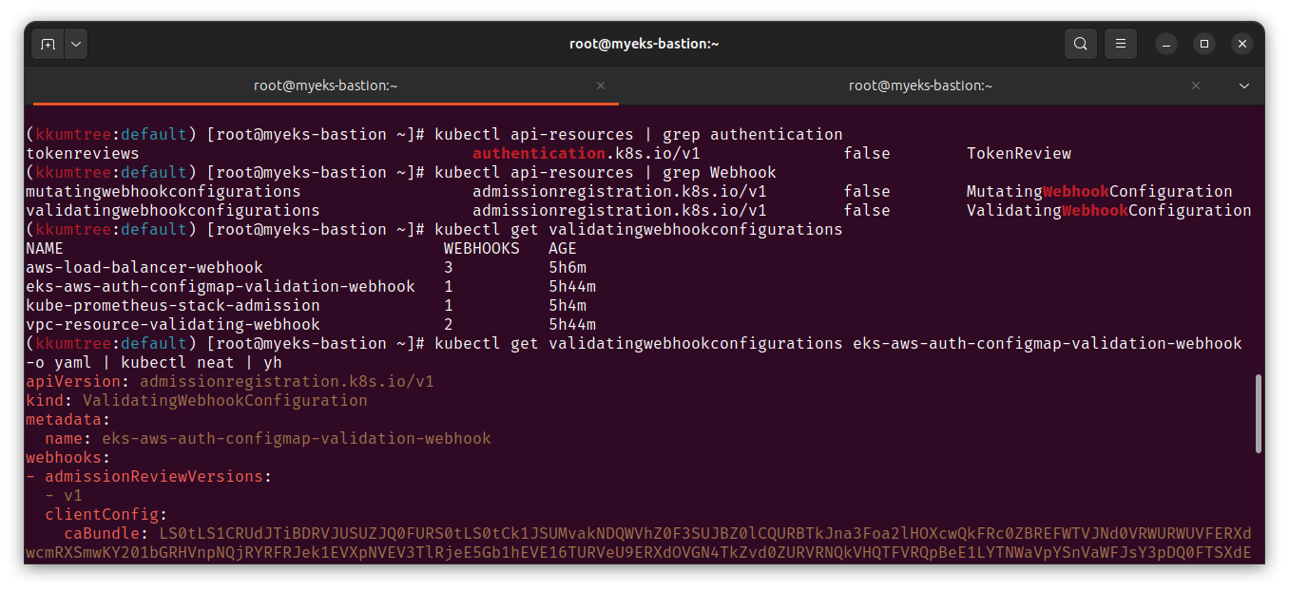Maximize the terminal window
Image resolution: width=1289 pixels, height=591 pixels.
1204,44
